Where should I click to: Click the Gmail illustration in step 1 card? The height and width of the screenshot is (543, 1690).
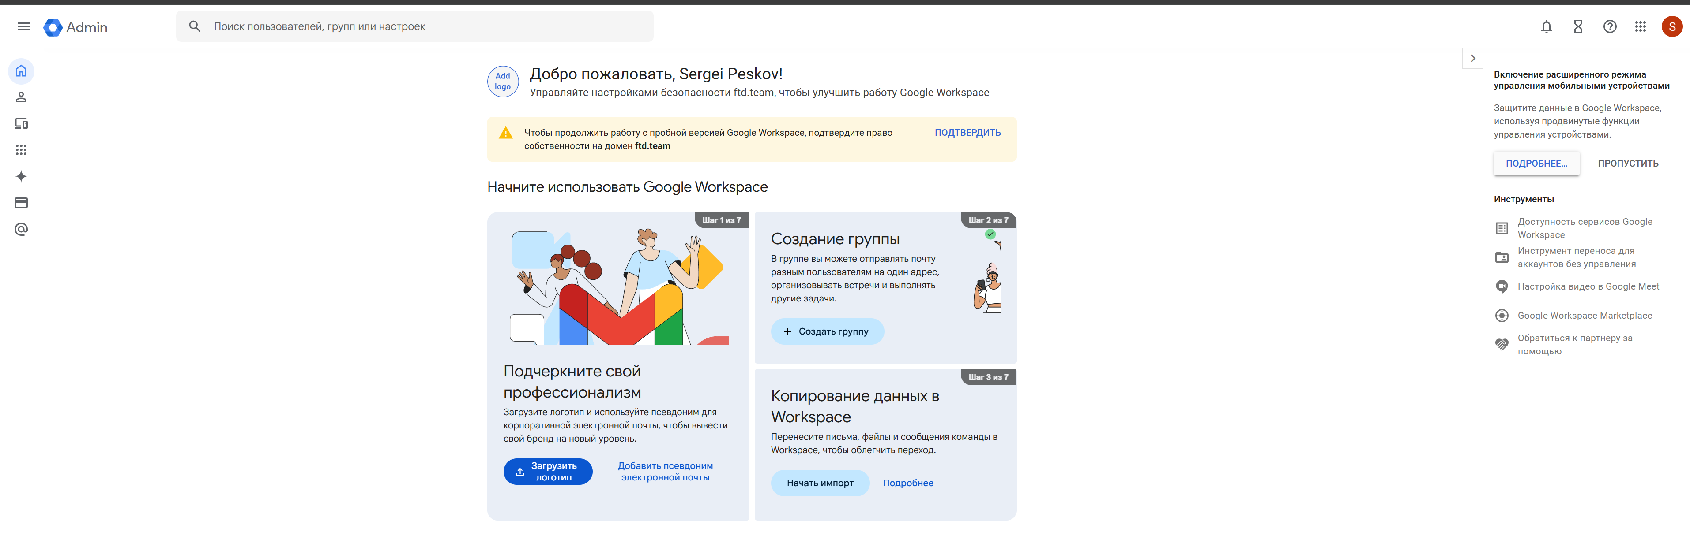[619, 286]
